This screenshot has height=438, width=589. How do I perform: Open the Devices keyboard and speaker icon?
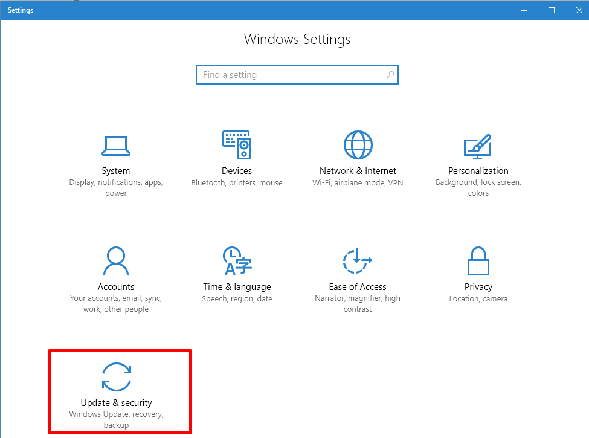237,145
